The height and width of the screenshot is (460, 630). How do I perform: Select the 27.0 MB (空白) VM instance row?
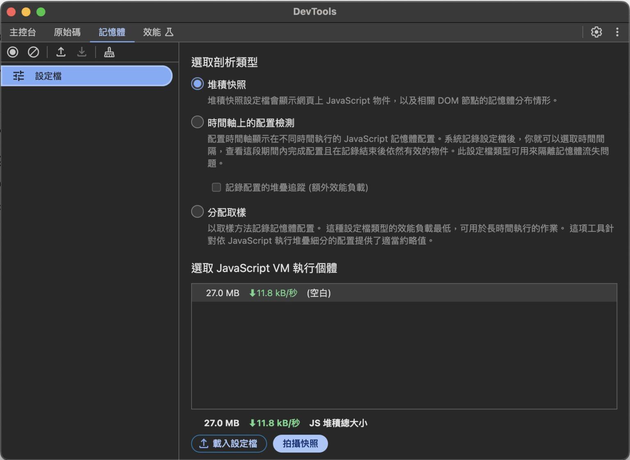coord(404,293)
